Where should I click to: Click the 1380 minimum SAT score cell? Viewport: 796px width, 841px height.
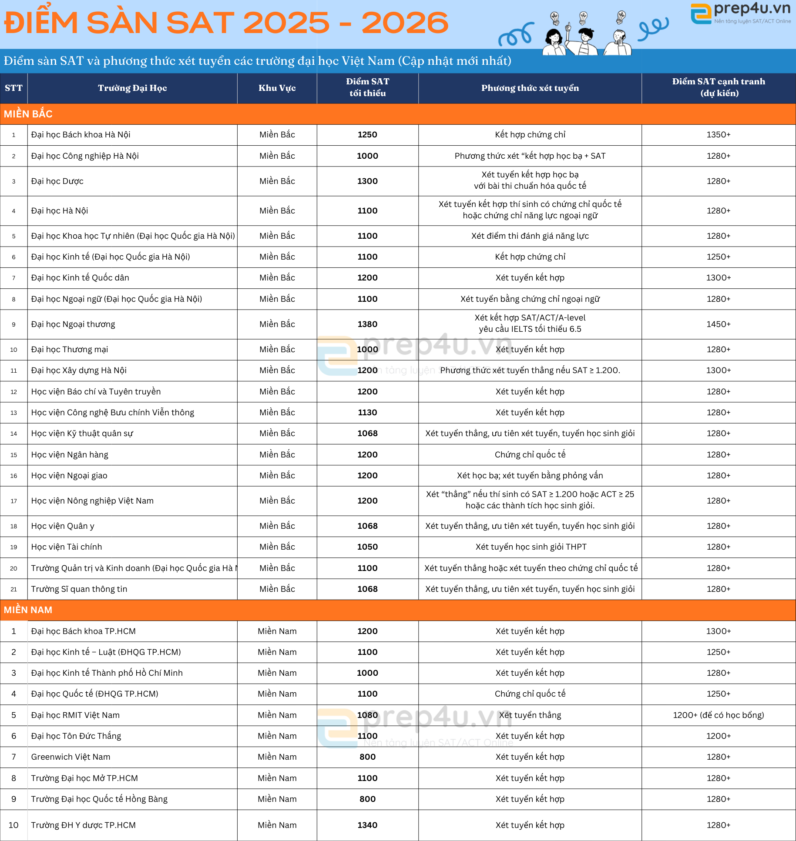coord(367,324)
